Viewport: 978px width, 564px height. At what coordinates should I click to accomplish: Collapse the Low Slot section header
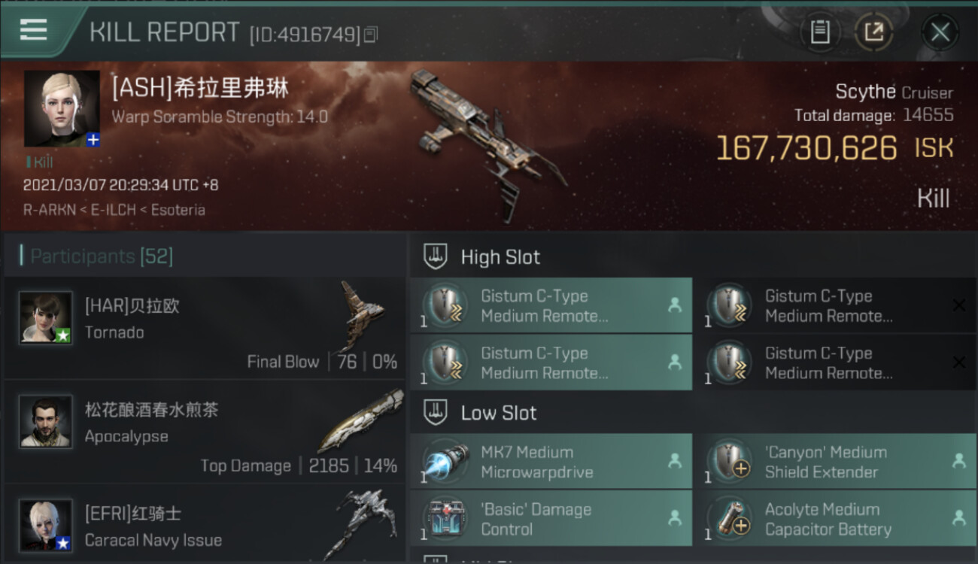click(693, 412)
